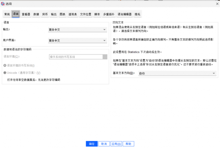Switch to the 脚本 tab
Screen dimensions: 220x148
coord(97,14)
